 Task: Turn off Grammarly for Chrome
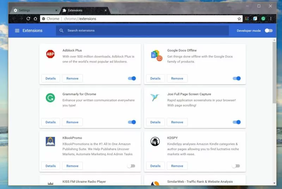tap(132, 122)
